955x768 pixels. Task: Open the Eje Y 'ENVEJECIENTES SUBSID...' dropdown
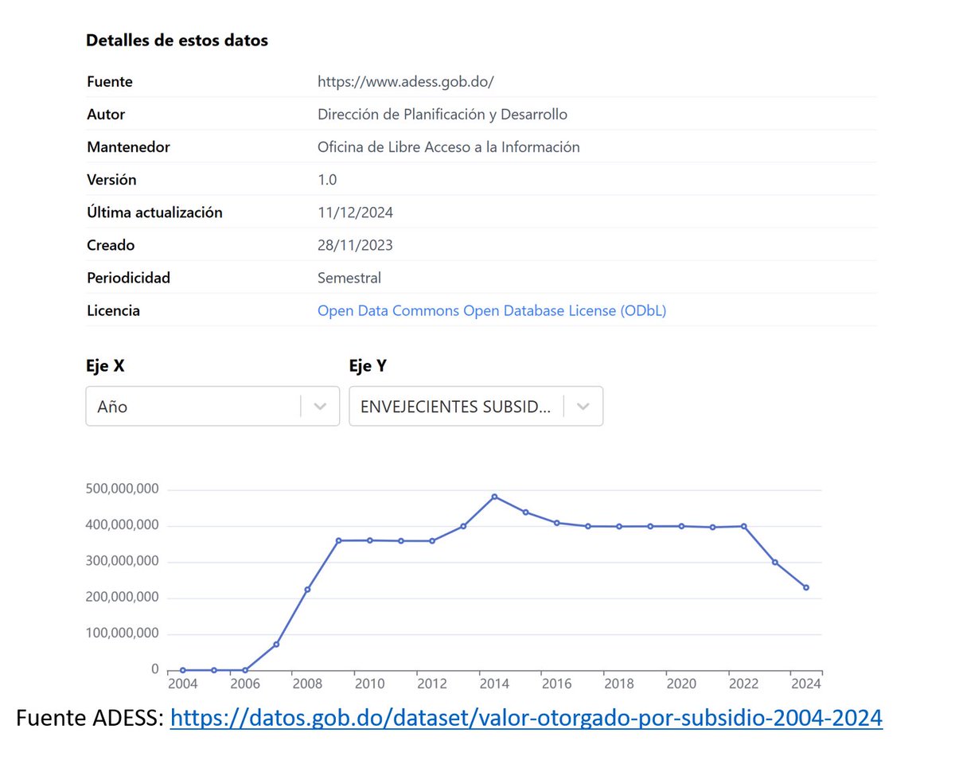(x=476, y=406)
